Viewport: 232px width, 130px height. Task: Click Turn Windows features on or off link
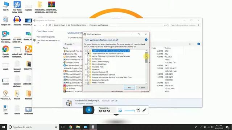(x=48, y=42)
